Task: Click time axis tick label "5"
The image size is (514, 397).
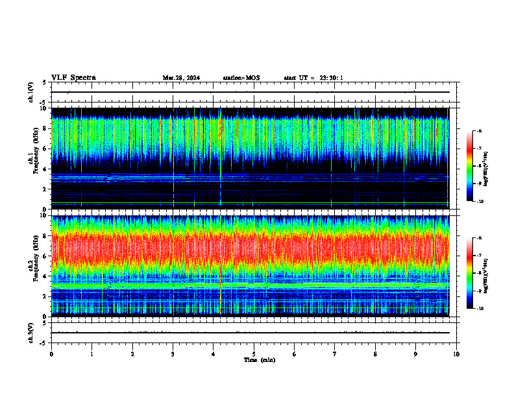Action: (x=254, y=354)
